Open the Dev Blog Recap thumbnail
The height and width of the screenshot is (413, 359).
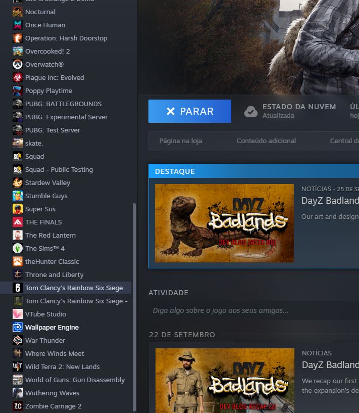pyautogui.click(x=225, y=381)
